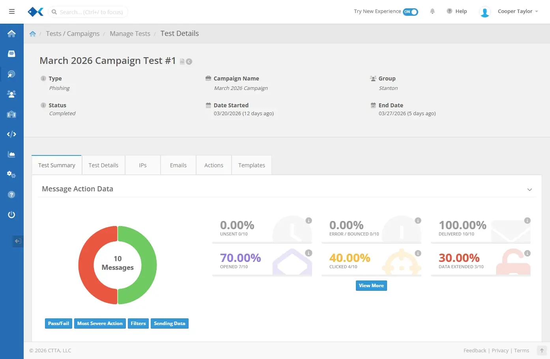Click the code brackets sidebar icon

pyautogui.click(x=11, y=134)
